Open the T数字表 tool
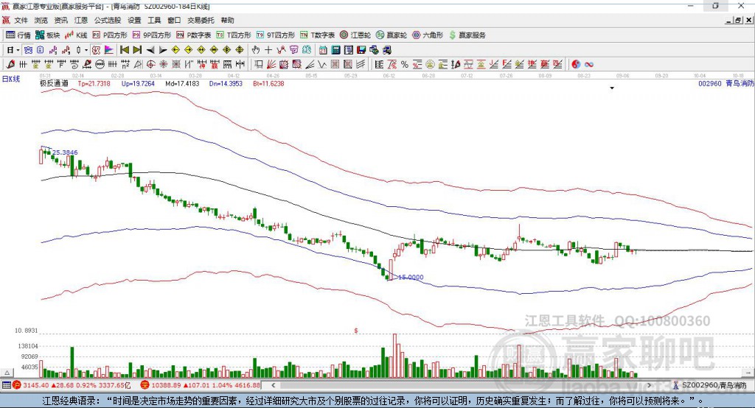The width and height of the screenshot is (755, 408). click(317, 35)
